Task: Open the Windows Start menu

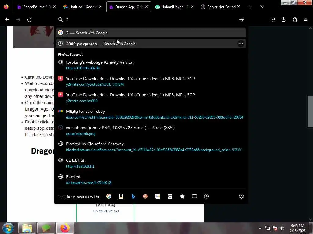Action: (8, 228)
